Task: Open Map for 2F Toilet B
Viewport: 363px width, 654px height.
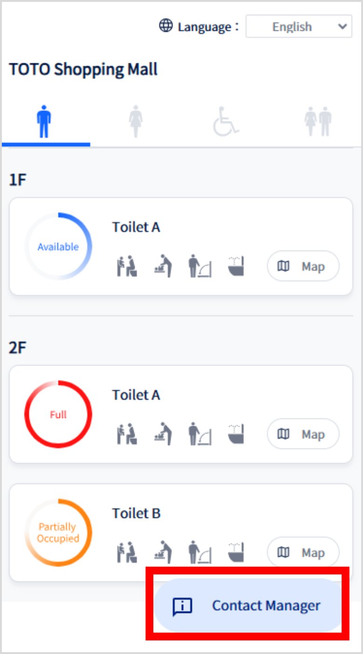Action: [303, 552]
